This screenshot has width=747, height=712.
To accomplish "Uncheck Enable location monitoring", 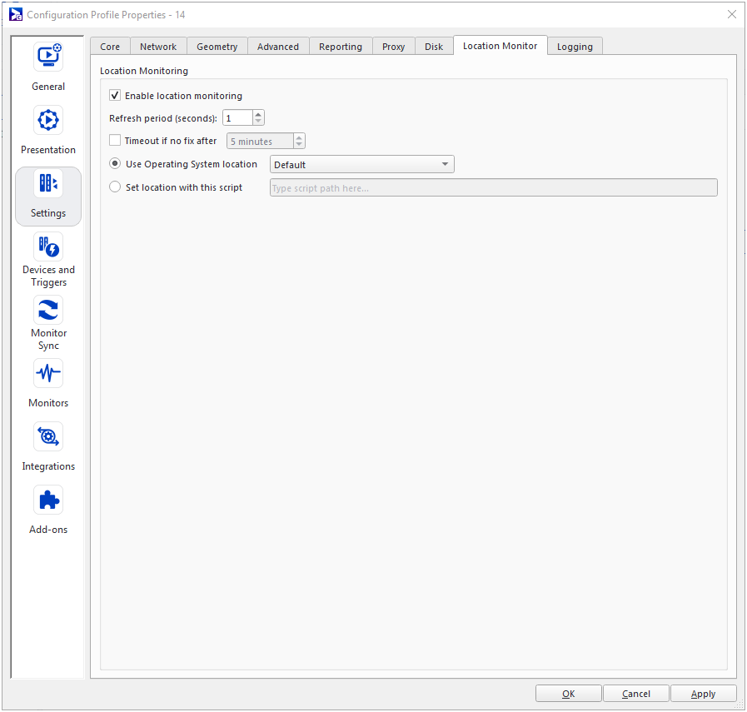I will pos(116,96).
